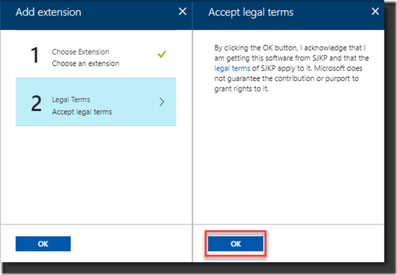
Task: Click empty area below Legal Terms step
Action: (96, 174)
